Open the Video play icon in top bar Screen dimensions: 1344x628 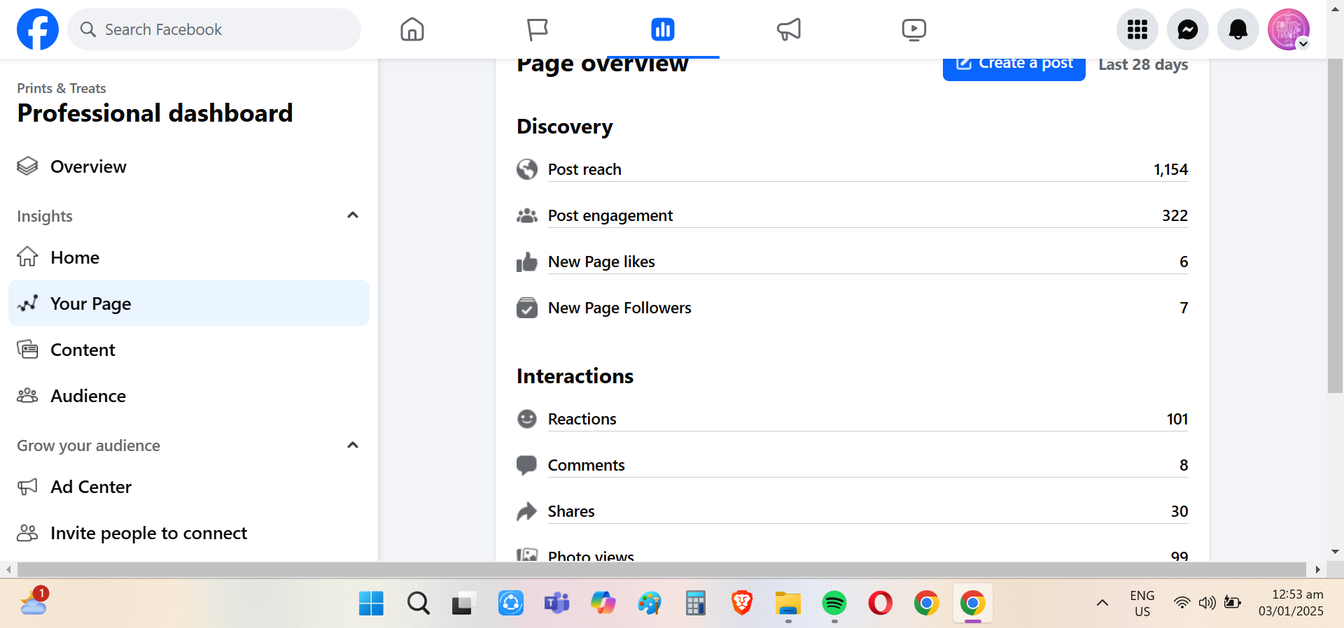(913, 29)
